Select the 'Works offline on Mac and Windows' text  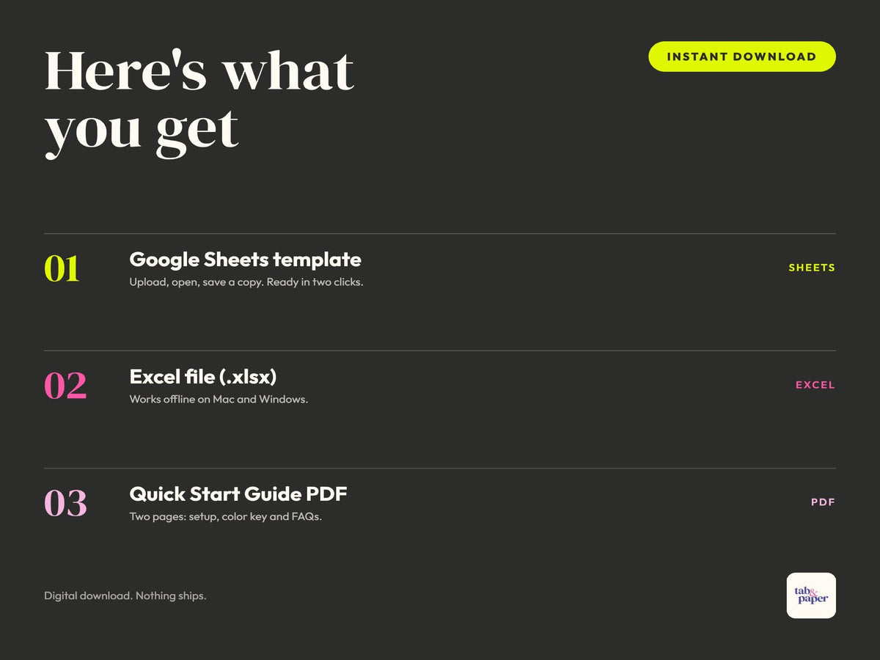tap(219, 400)
